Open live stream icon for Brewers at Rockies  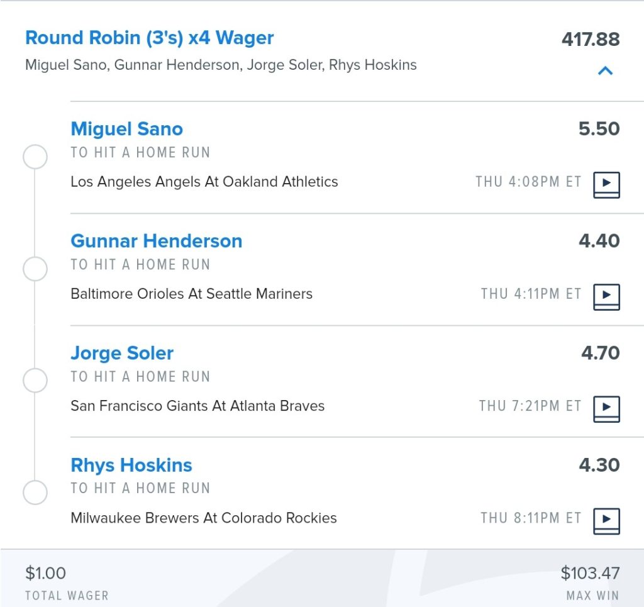pos(606,521)
